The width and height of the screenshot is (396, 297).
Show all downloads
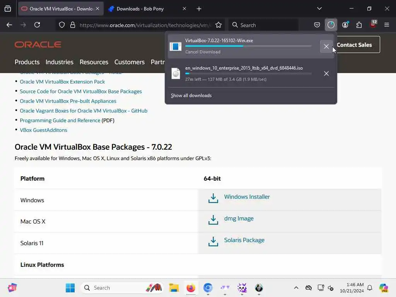(191, 96)
